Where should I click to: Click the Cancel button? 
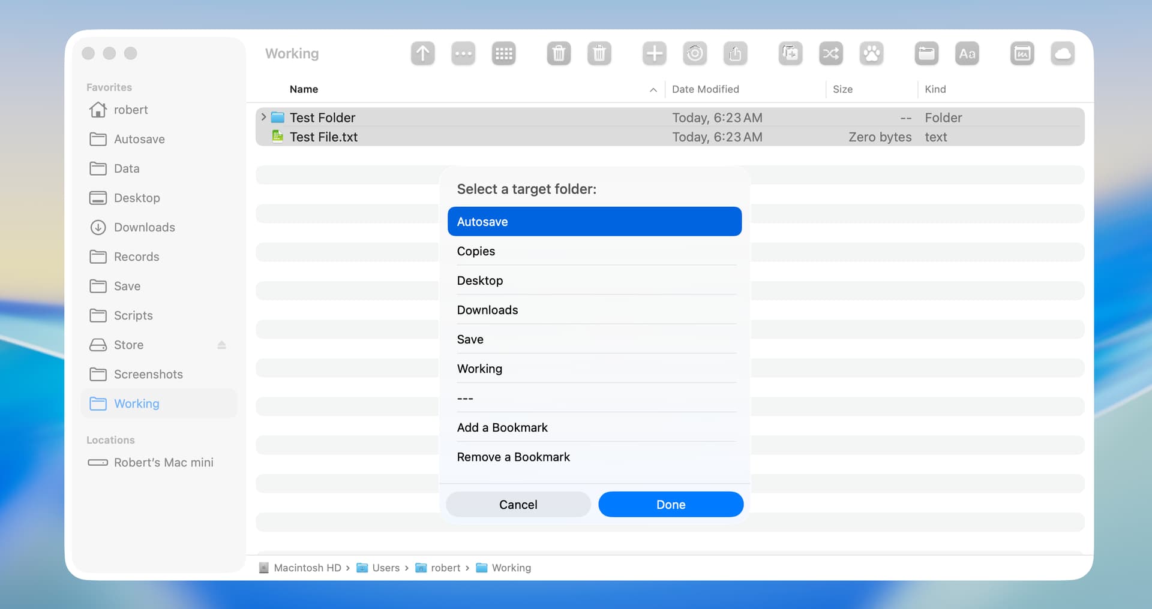(518, 505)
